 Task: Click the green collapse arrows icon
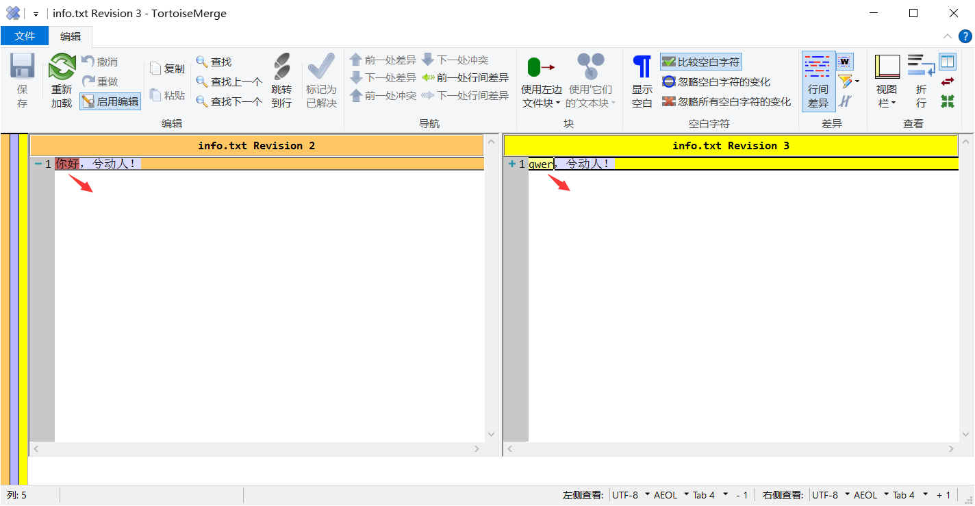[948, 101]
